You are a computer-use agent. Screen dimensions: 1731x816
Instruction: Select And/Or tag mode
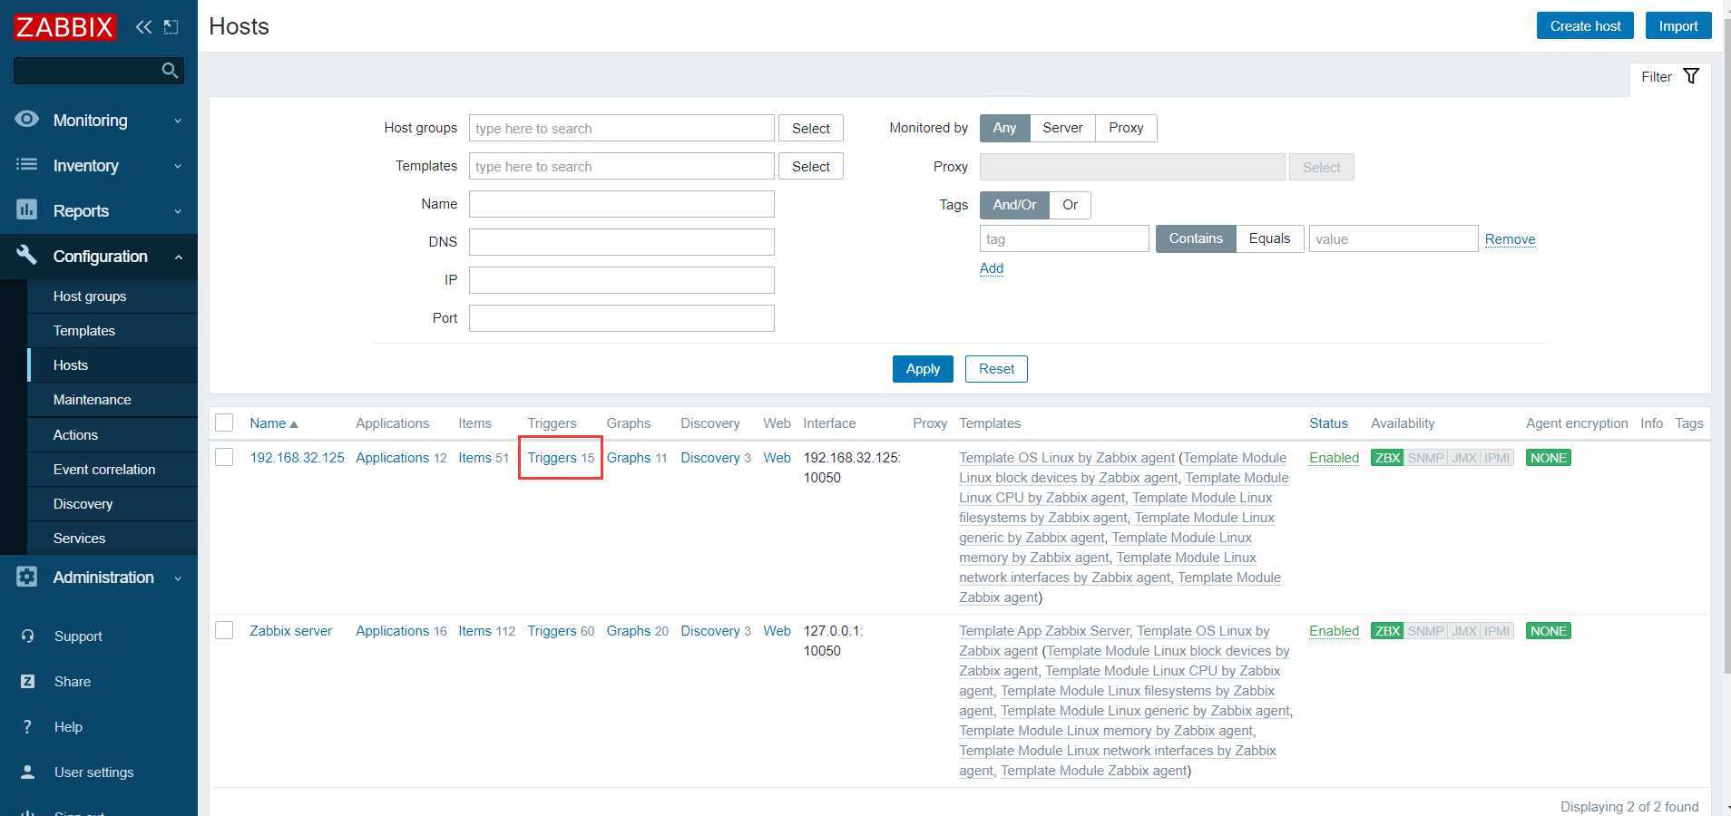[x=1014, y=205]
